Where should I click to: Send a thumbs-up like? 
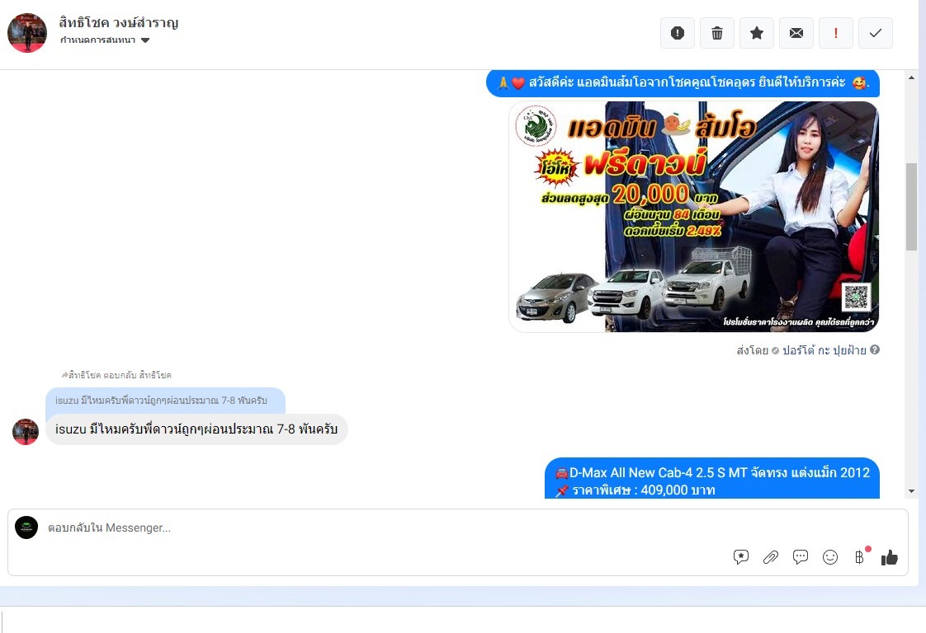point(890,557)
